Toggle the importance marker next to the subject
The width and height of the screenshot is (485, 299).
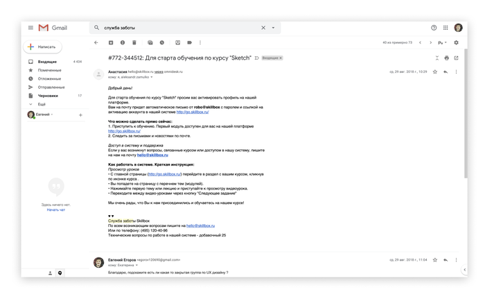257,58
